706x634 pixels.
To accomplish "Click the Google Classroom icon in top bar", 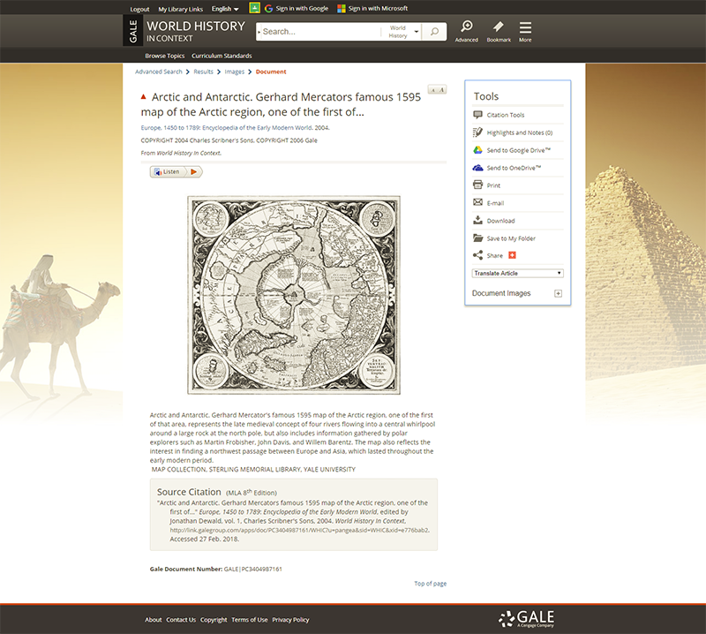I will click(x=254, y=8).
